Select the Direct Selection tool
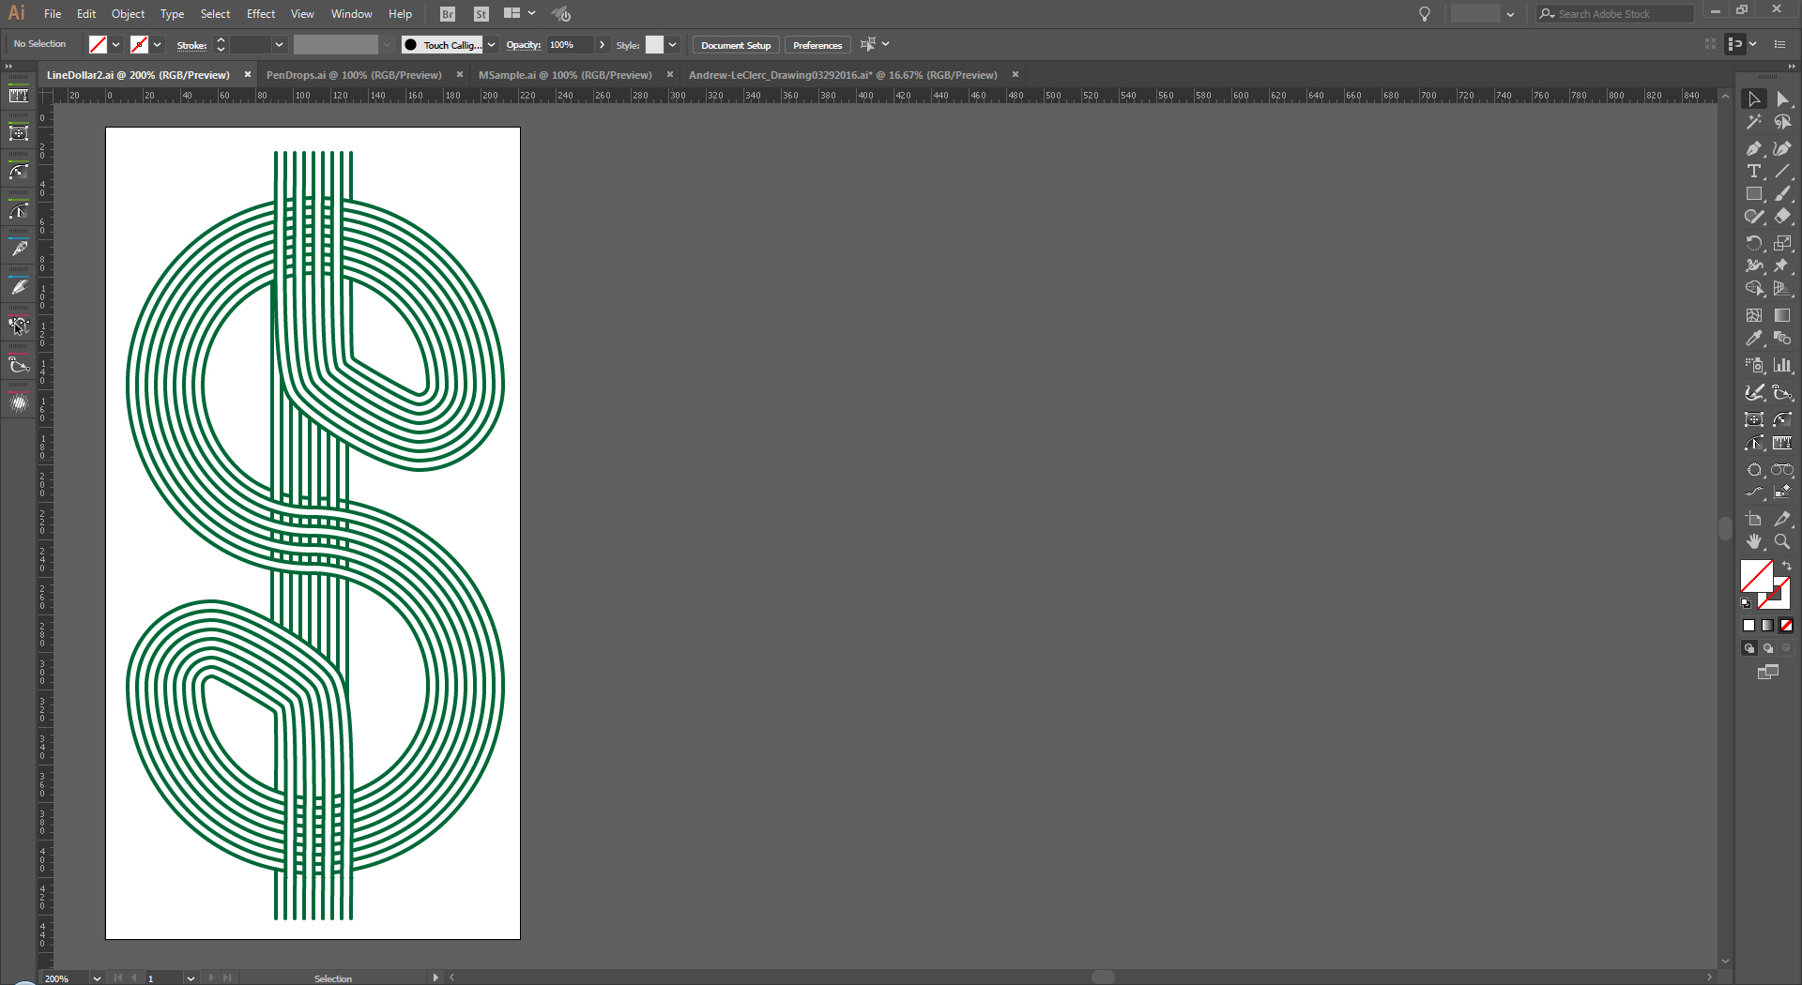The height and width of the screenshot is (985, 1802). [1782, 98]
